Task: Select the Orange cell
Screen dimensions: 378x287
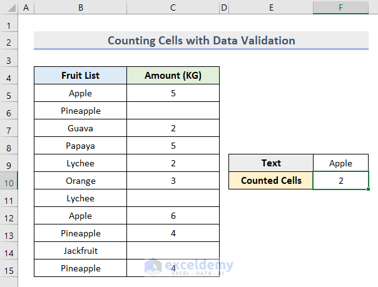Action: (81, 181)
